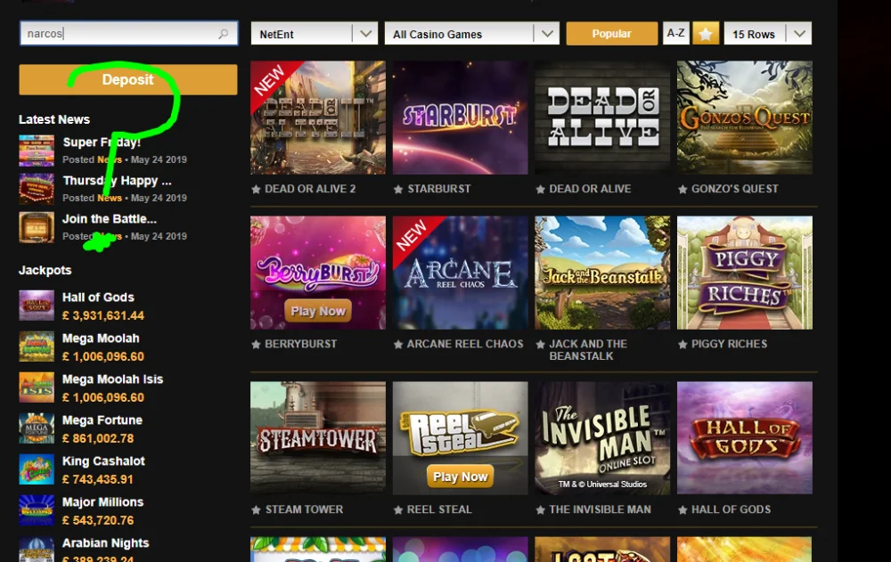
Task: Open Hall of Gods game tile
Action: 744,437
